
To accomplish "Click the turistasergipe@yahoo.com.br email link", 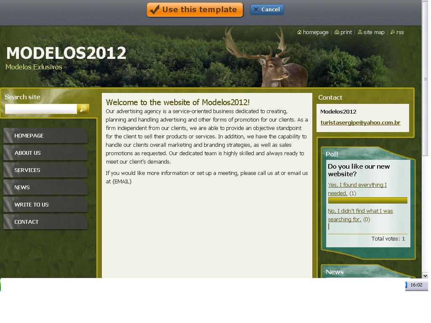I will [360, 123].
